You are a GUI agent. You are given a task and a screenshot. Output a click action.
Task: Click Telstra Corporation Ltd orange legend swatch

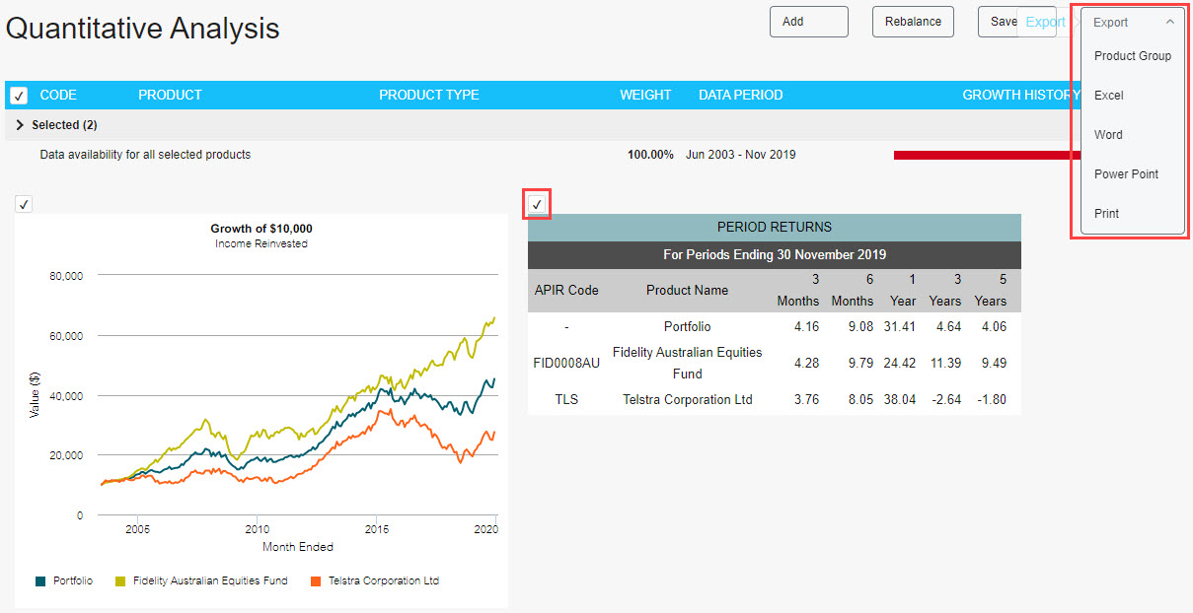point(316,581)
